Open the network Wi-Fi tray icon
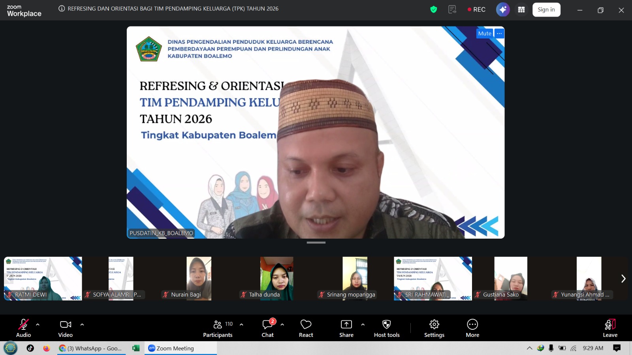Image resolution: width=632 pixels, height=355 pixels. click(x=574, y=348)
